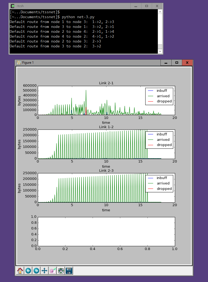Close the Figure 1 window
The width and height of the screenshot is (208, 282).
pyautogui.click(x=187, y=63)
